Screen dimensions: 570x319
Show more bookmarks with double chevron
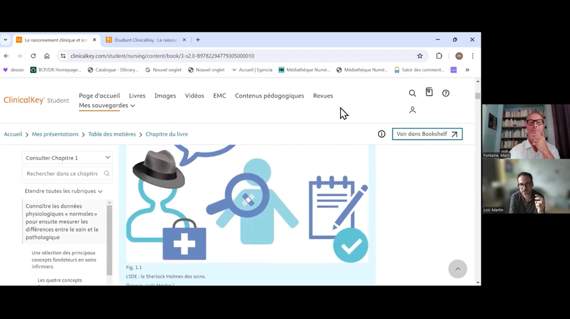pyautogui.click(x=467, y=70)
